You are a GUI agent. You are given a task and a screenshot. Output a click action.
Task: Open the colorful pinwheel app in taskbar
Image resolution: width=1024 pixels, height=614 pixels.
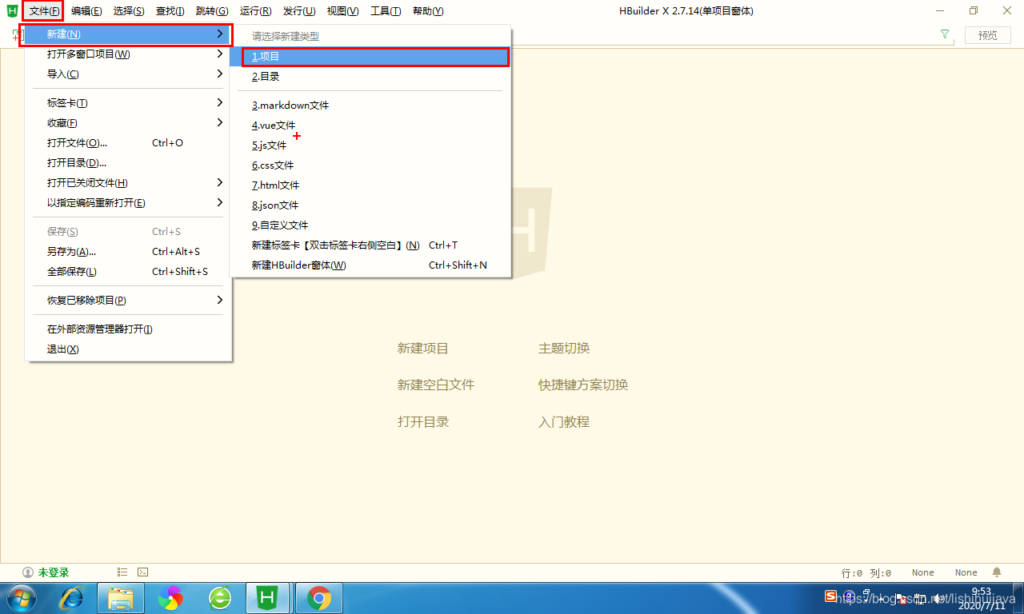click(170, 597)
